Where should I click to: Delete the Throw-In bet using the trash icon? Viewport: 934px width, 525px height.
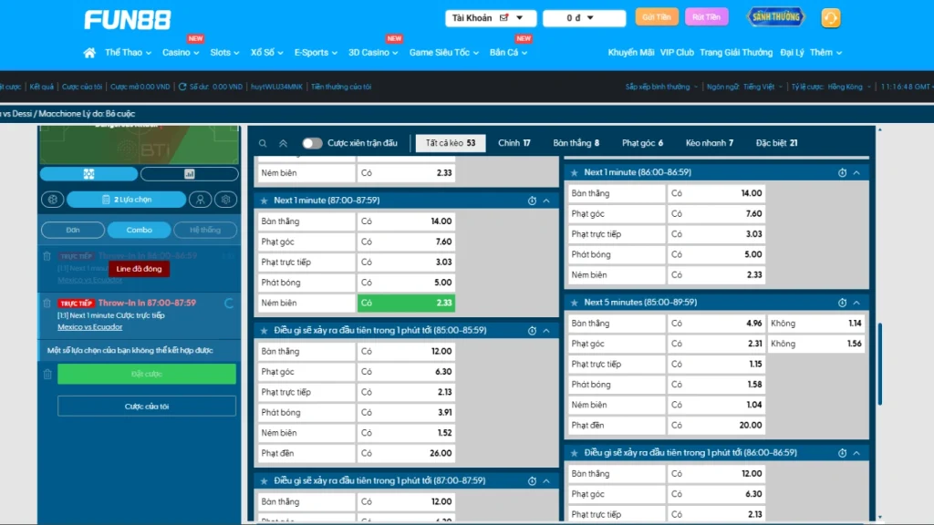tap(47, 303)
